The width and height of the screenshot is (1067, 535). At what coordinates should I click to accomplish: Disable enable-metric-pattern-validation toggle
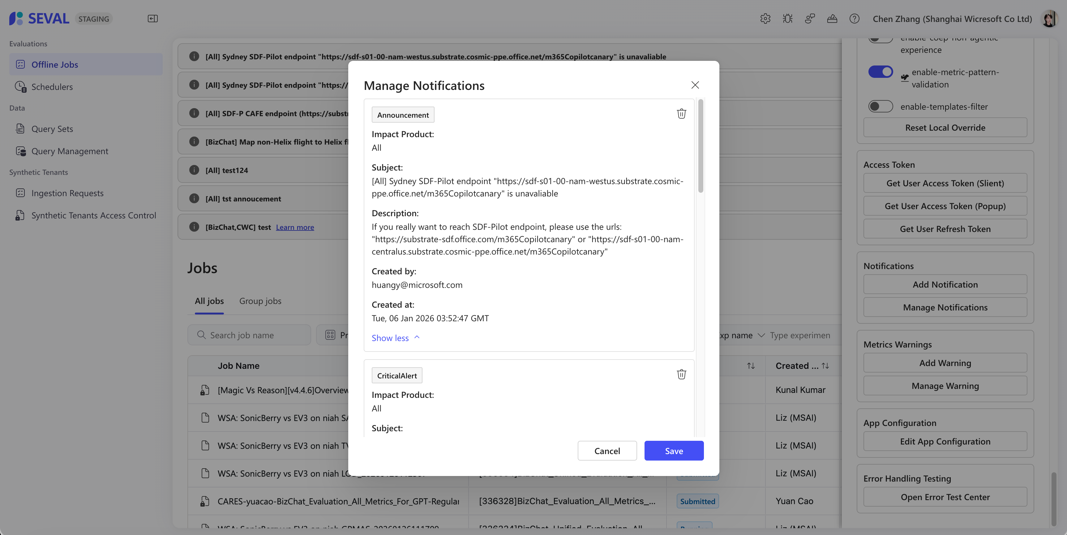(880, 72)
